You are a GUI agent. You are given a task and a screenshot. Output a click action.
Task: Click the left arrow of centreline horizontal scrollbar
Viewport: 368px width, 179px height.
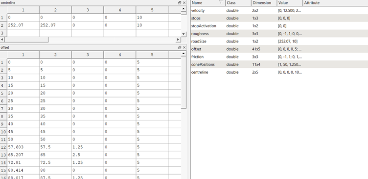(x=2, y=40)
